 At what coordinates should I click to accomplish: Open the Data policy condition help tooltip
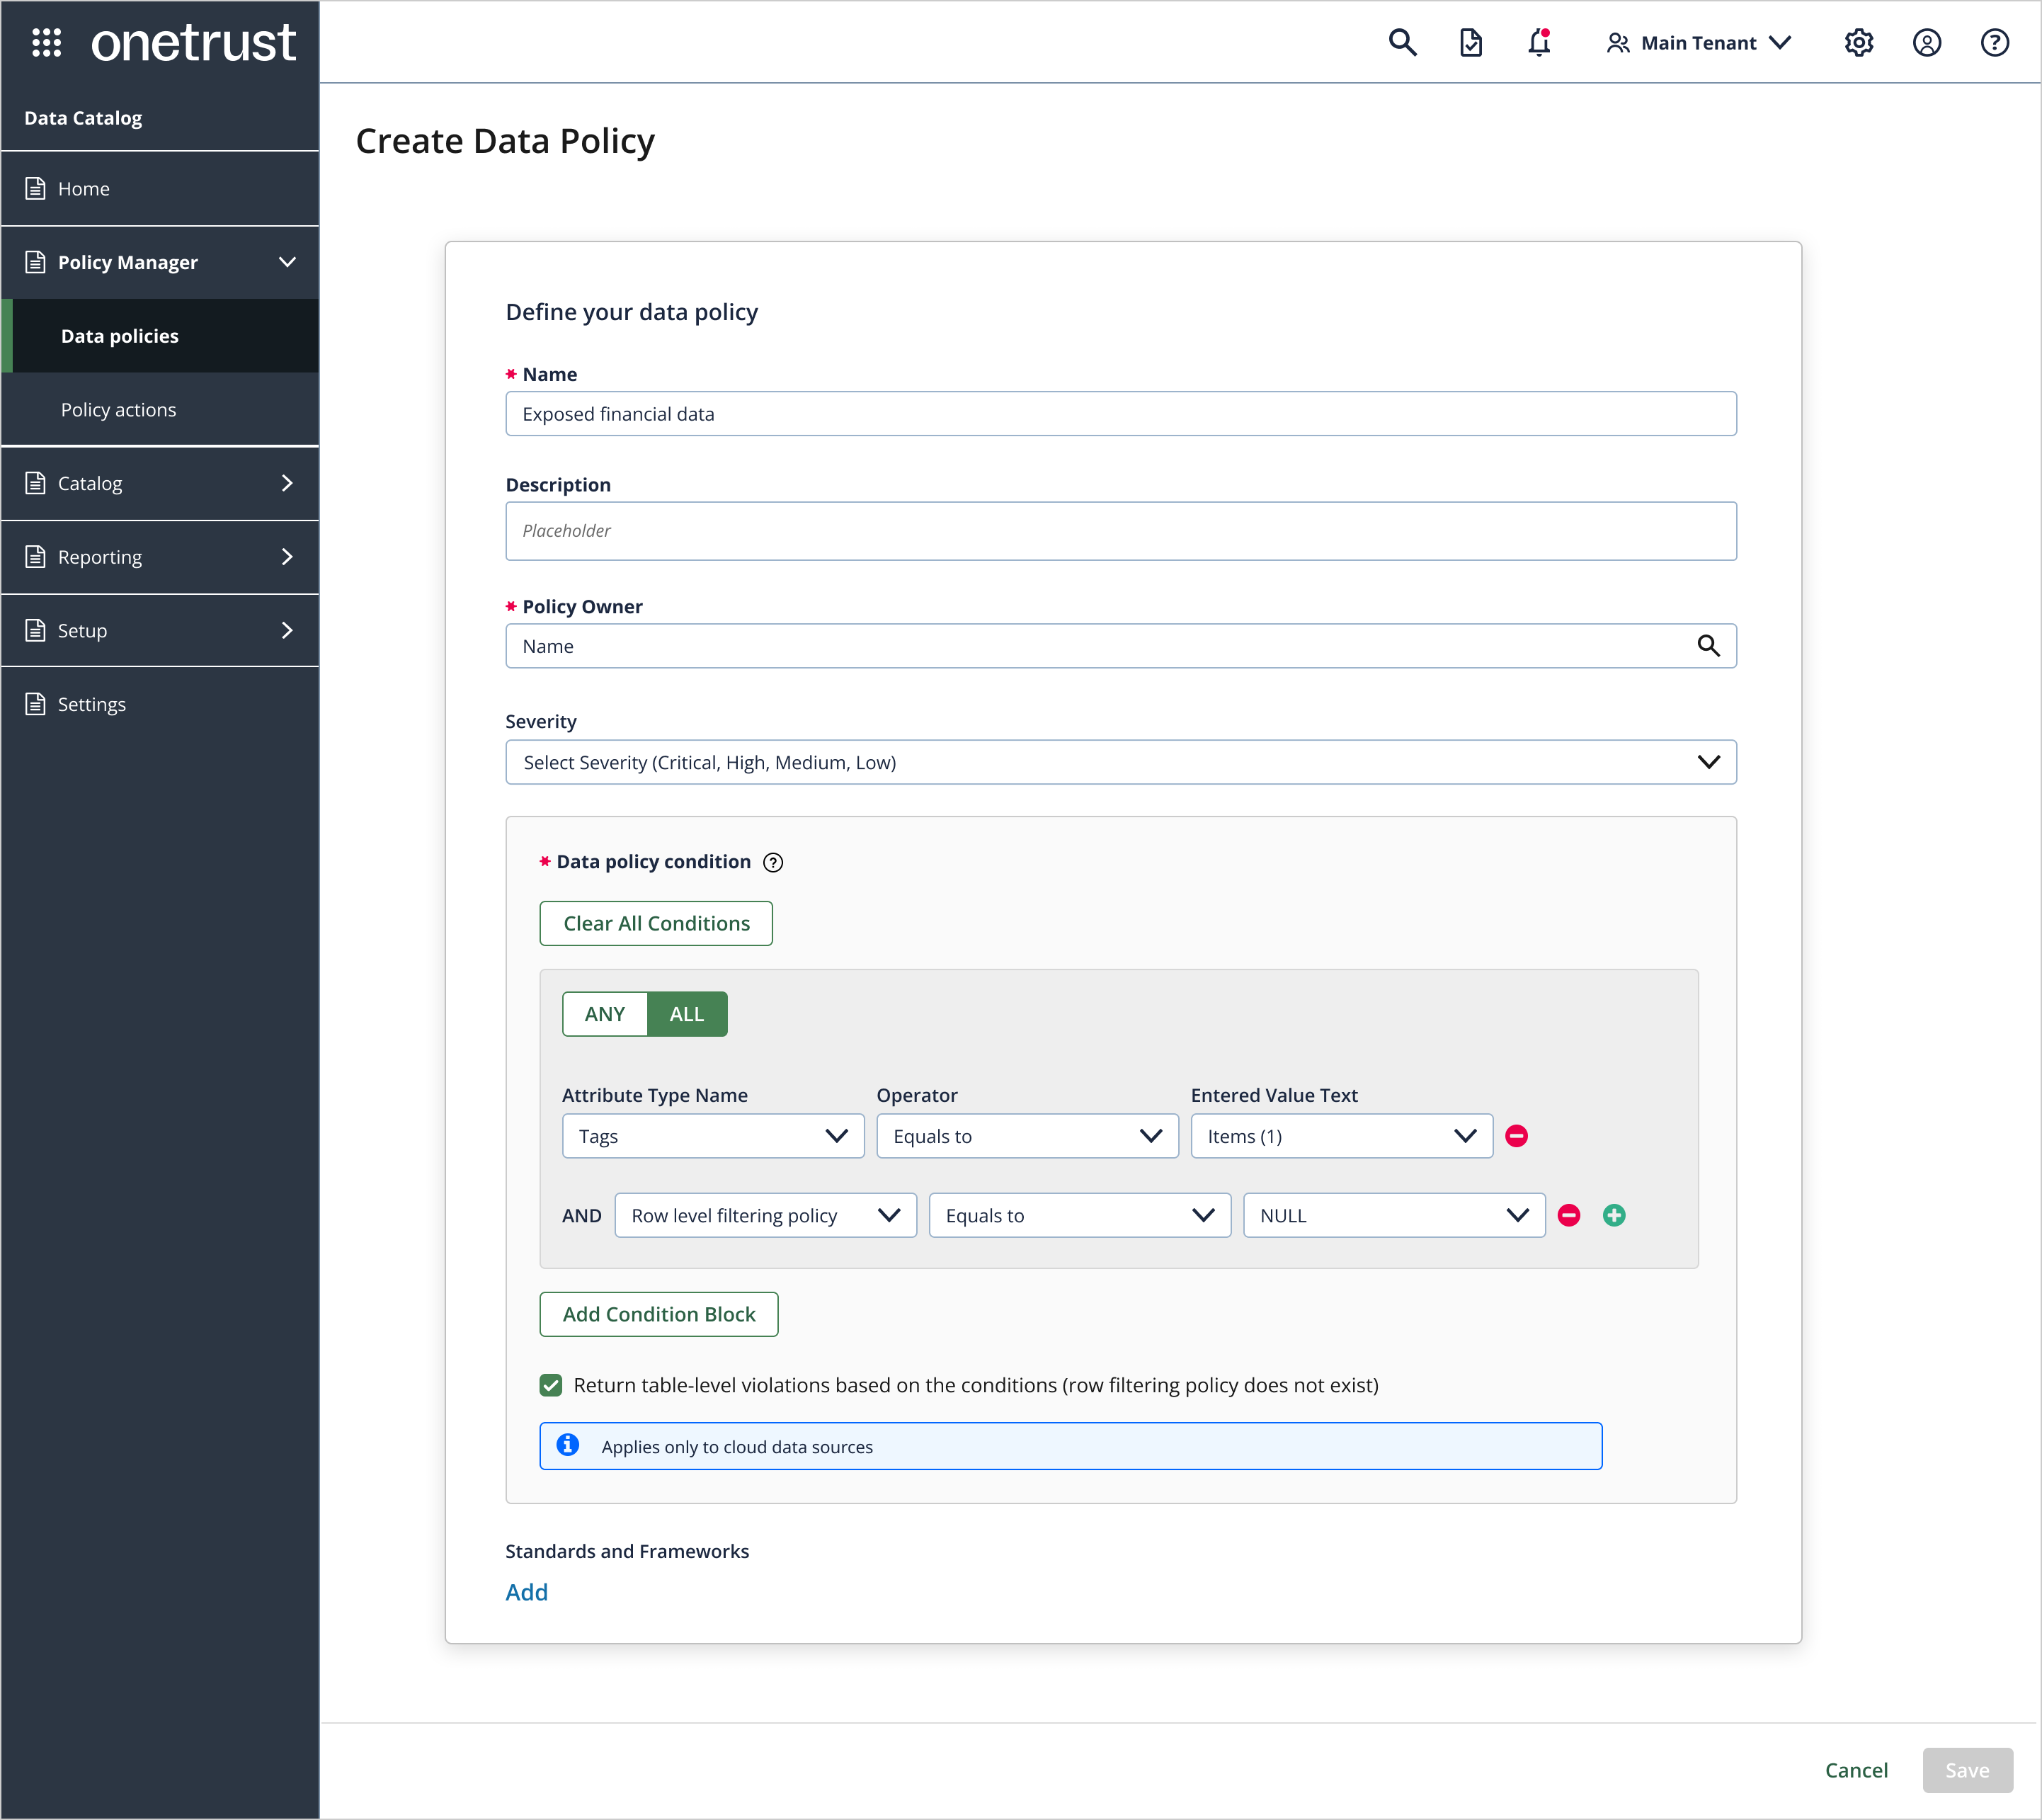[772, 862]
